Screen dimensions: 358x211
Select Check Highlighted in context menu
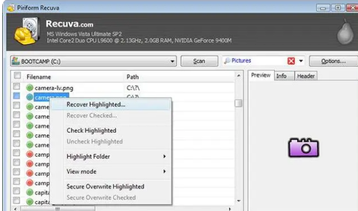[111, 131]
